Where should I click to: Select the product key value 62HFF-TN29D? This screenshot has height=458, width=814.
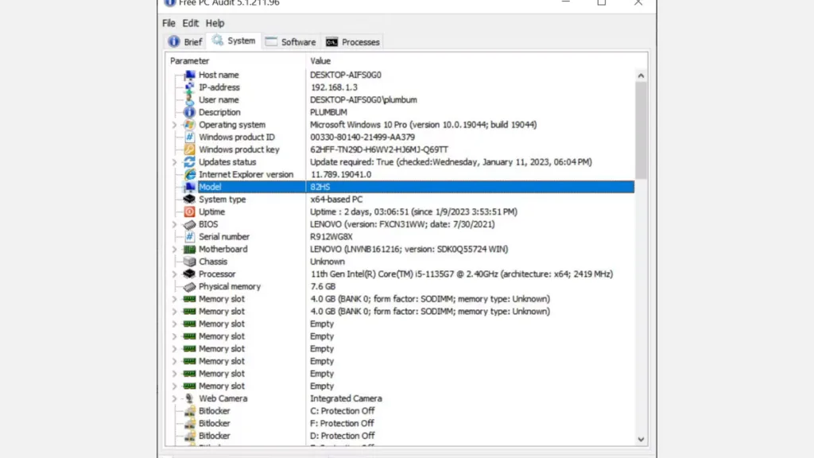point(379,149)
